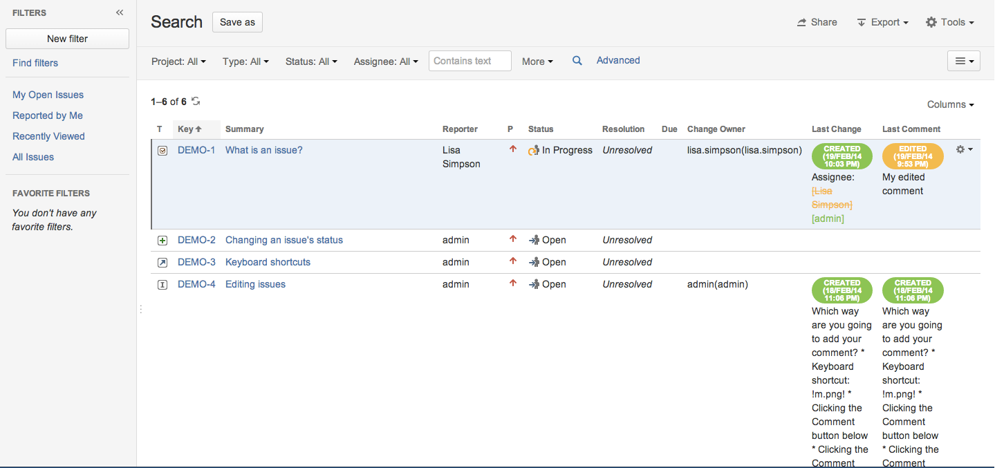Open the gear actions menu for DEMO-1
Viewport: 995px width, 468px height.
[964, 149]
